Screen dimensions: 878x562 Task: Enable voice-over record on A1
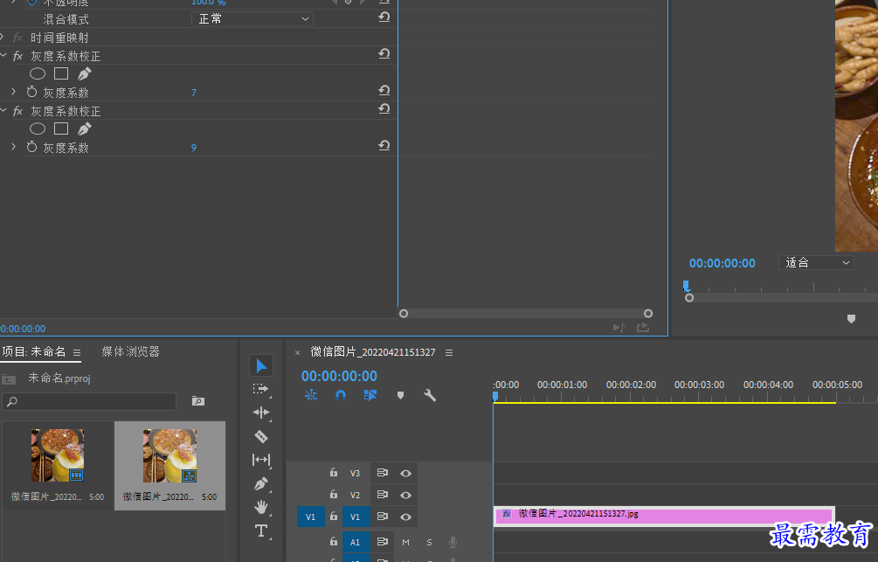[453, 542]
